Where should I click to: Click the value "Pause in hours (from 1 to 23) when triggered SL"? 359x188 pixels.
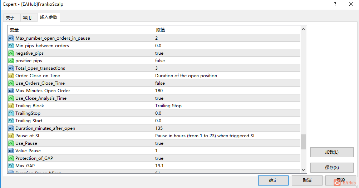205,135
